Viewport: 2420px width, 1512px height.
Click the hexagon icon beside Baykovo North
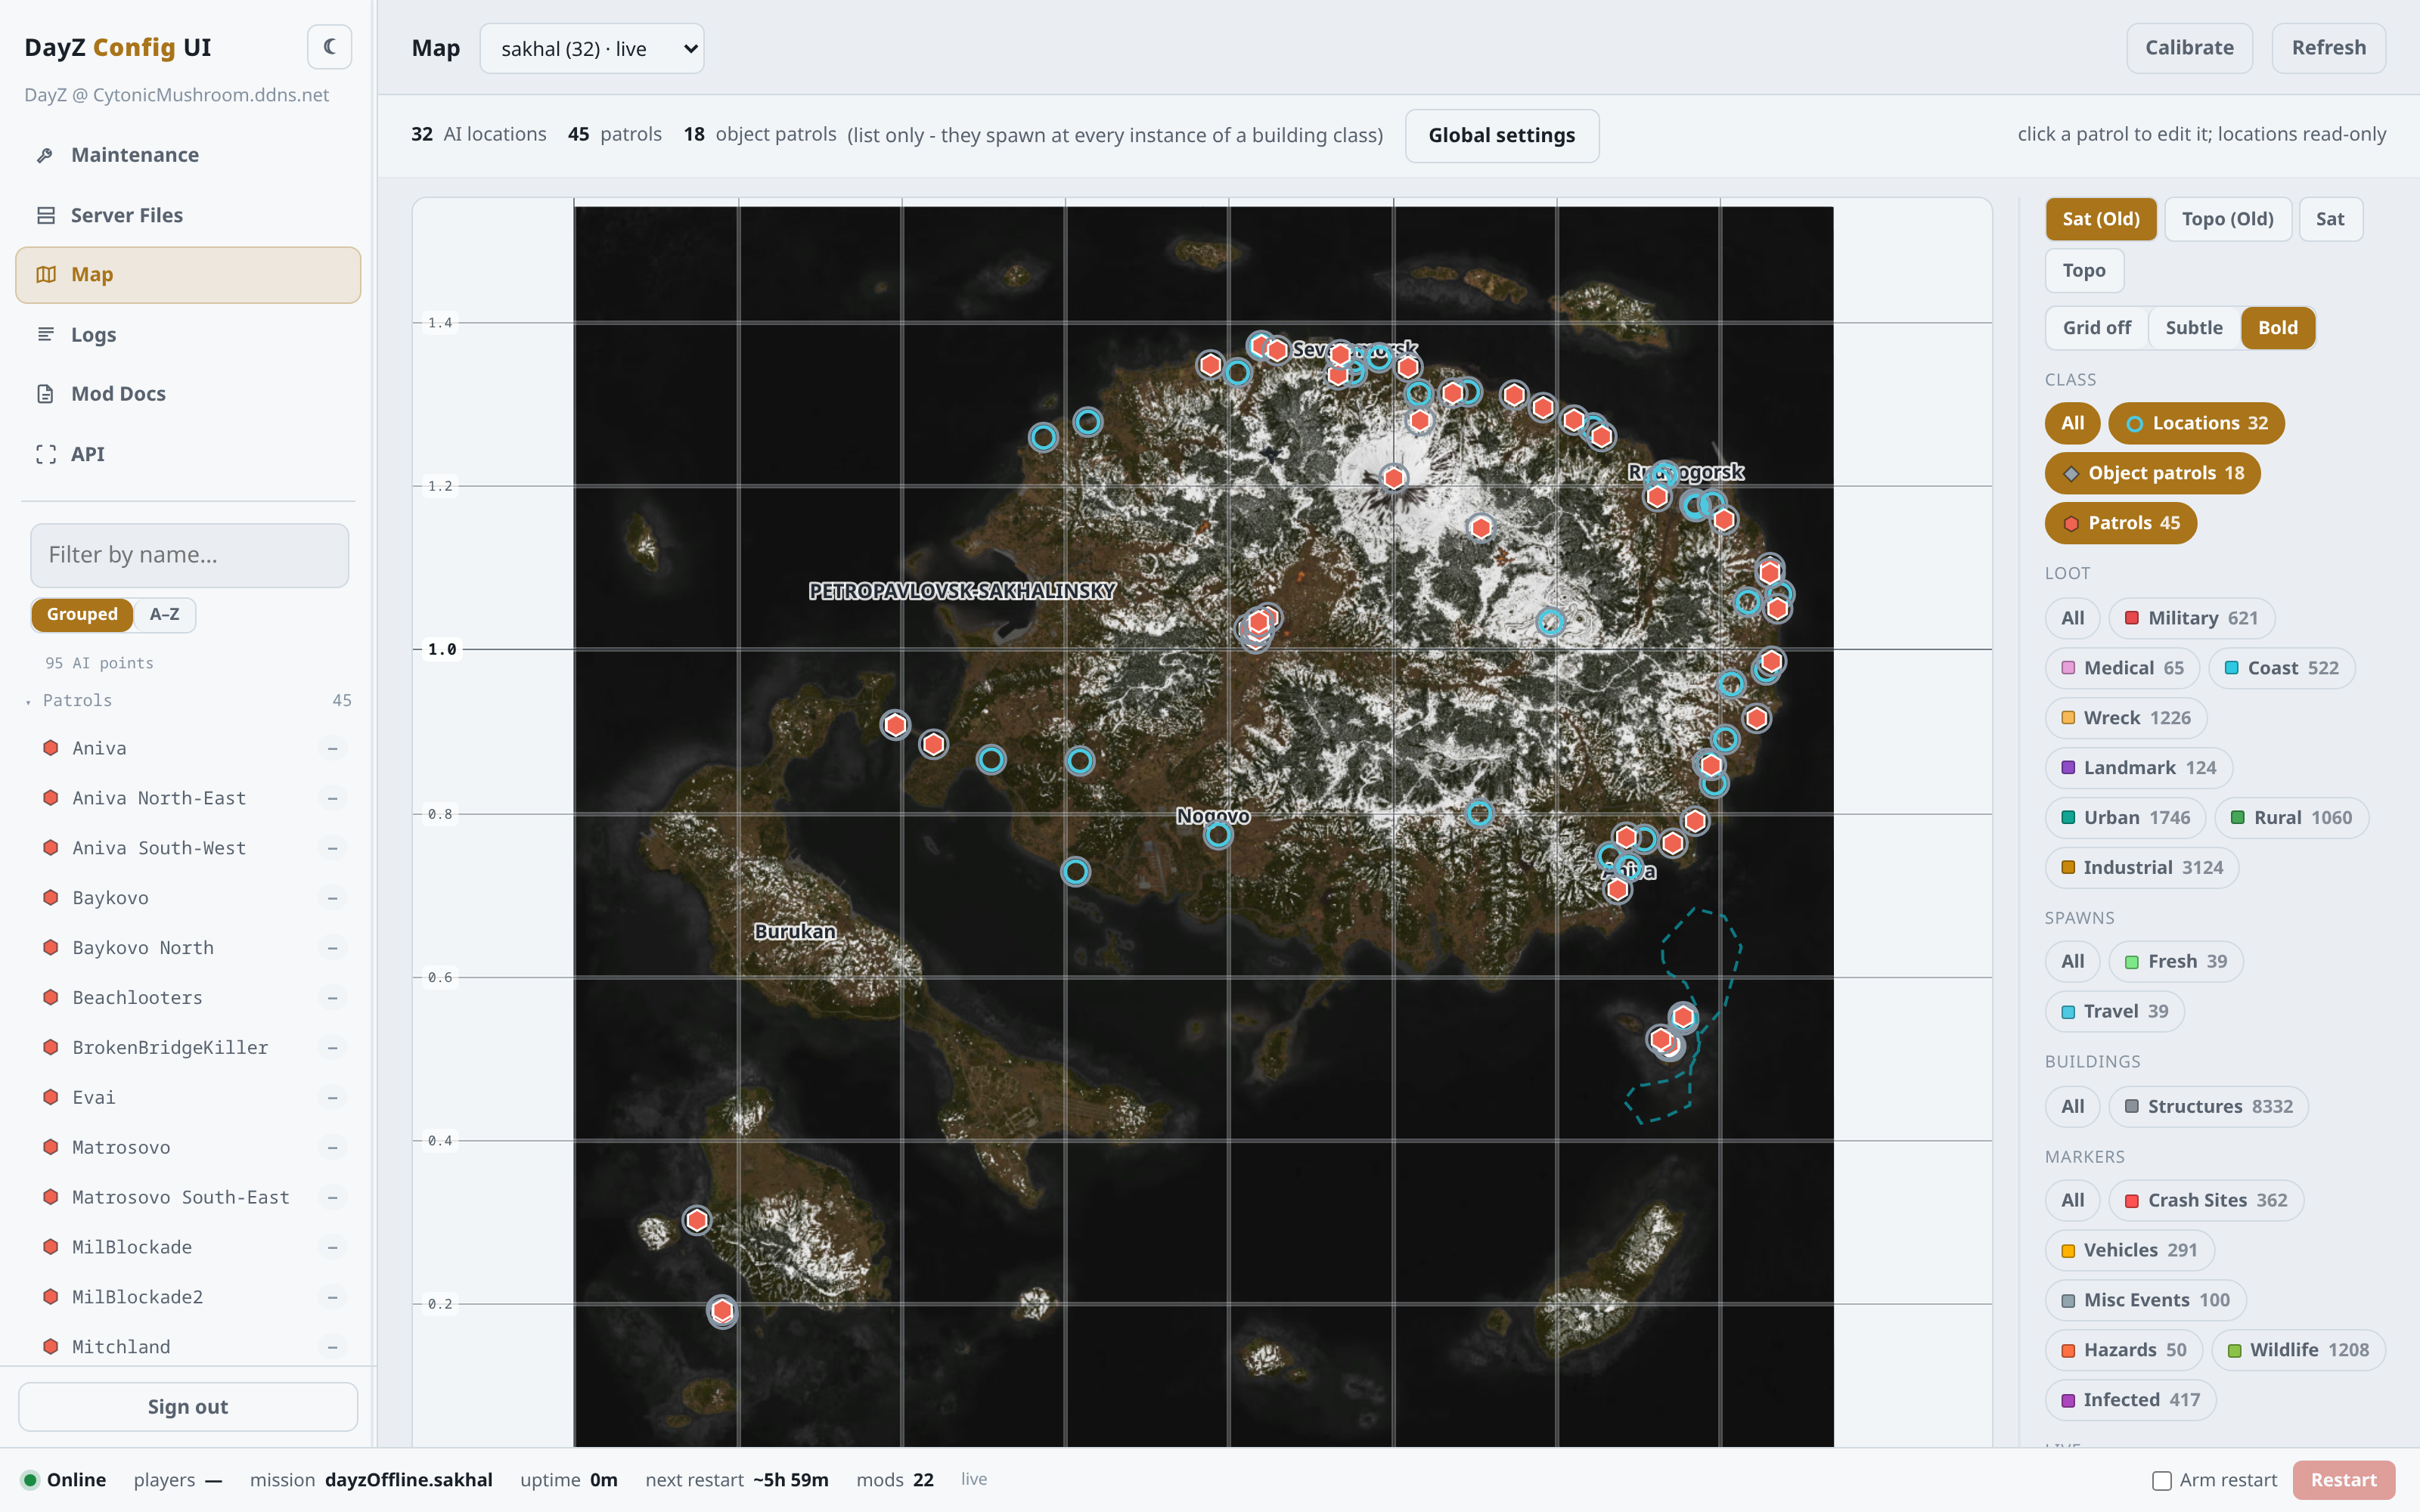[x=50, y=947]
